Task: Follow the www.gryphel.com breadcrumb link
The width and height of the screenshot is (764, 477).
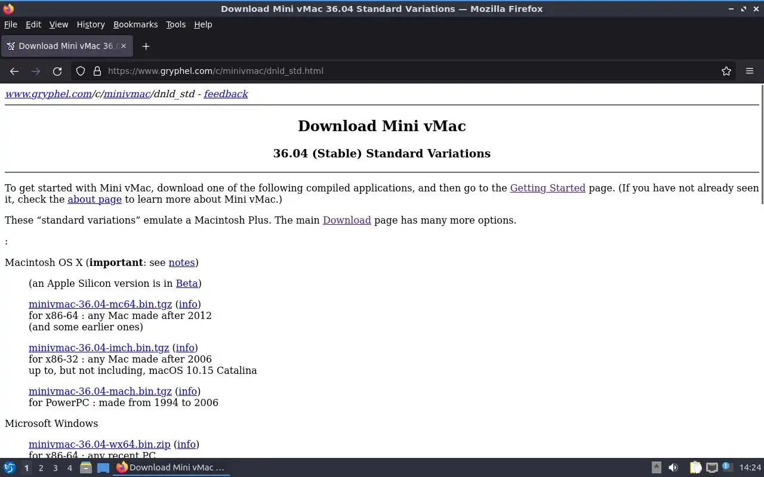Action: [48, 94]
